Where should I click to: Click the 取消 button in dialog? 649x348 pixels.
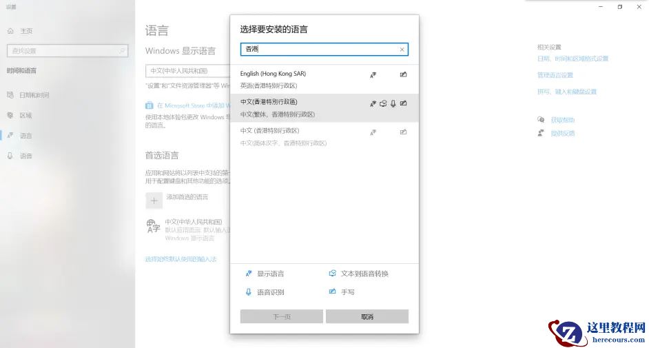point(367,316)
